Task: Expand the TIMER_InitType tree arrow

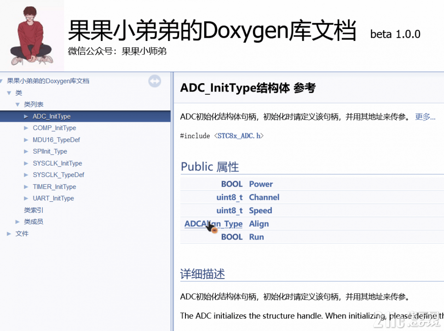Action: coord(26,187)
